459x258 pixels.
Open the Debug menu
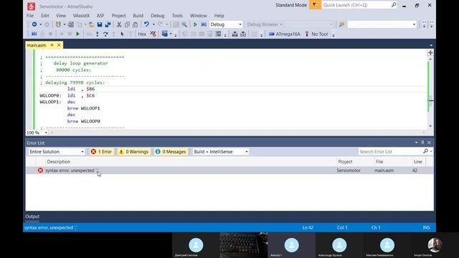(x=158, y=16)
